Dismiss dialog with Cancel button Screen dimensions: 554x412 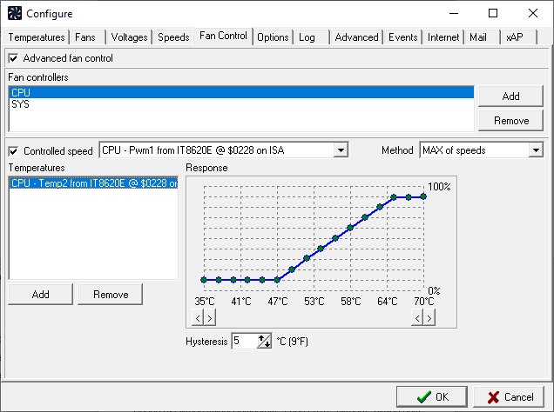(x=509, y=397)
